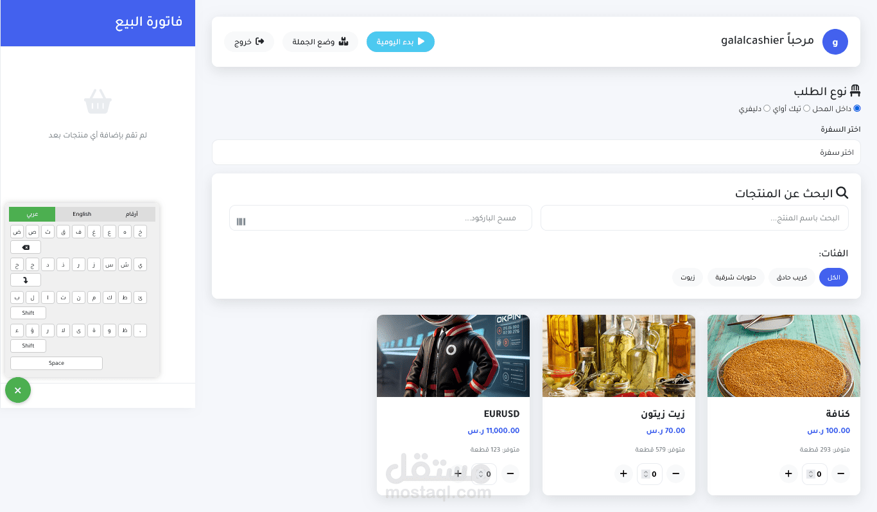Click the كنافة product title
Viewport: 877px width, 512px height.
838,414
